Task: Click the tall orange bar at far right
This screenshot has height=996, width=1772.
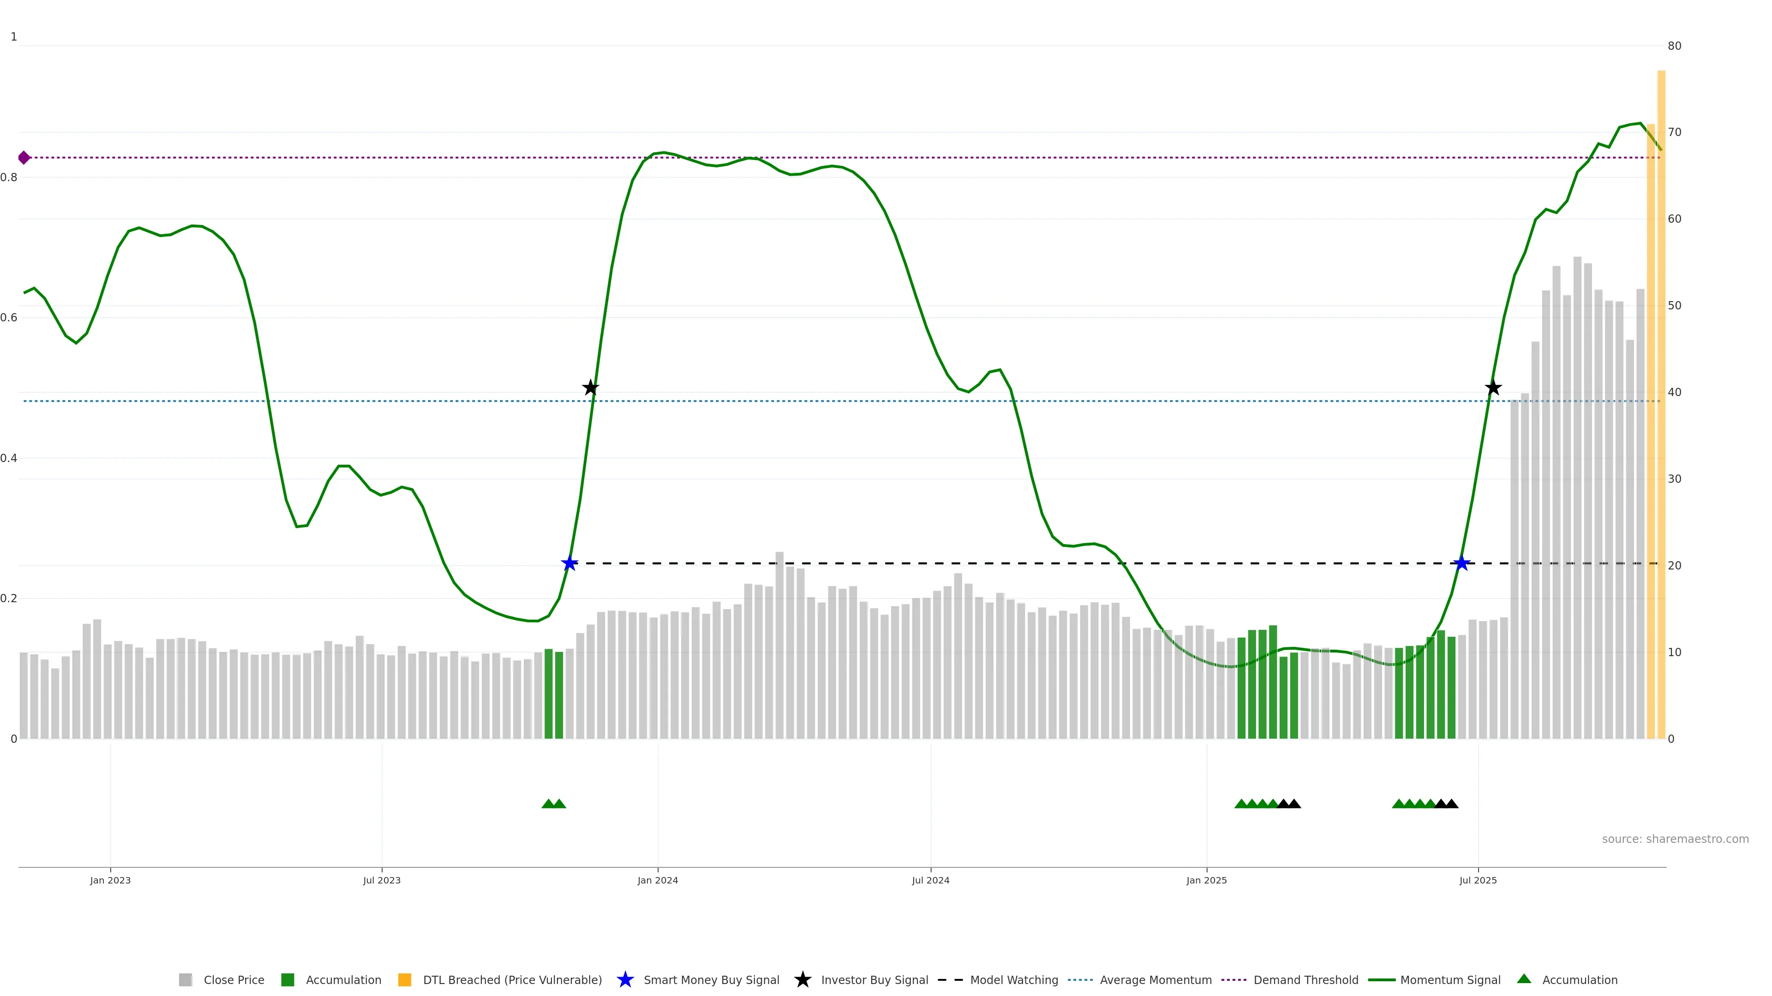Action: tap(1661, 412)
